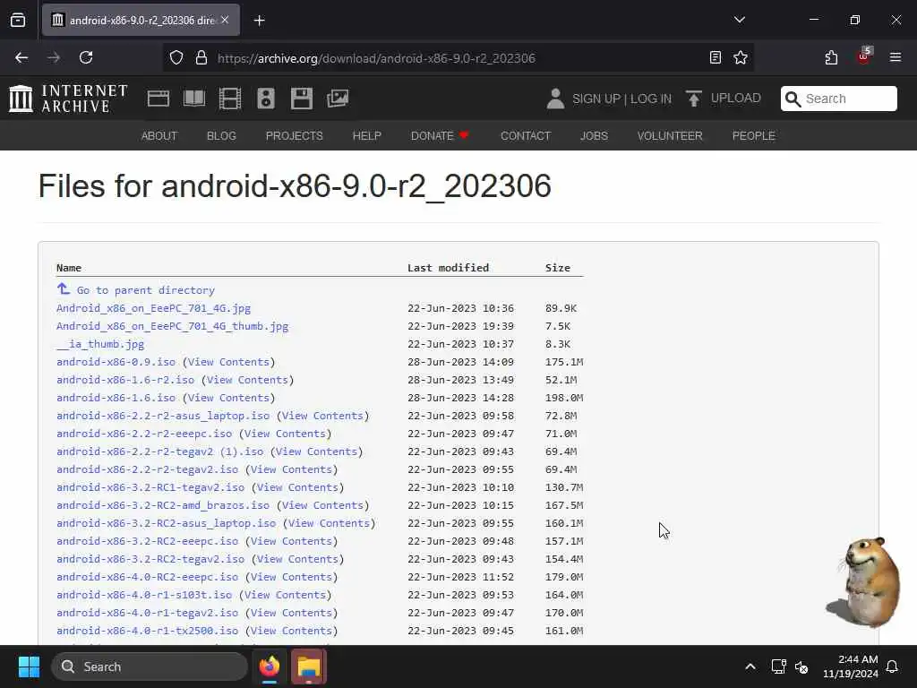View site security padlock info

pos(201,57)
